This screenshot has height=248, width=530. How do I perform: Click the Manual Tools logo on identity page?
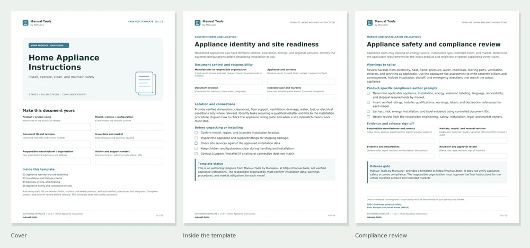(197, 23)
